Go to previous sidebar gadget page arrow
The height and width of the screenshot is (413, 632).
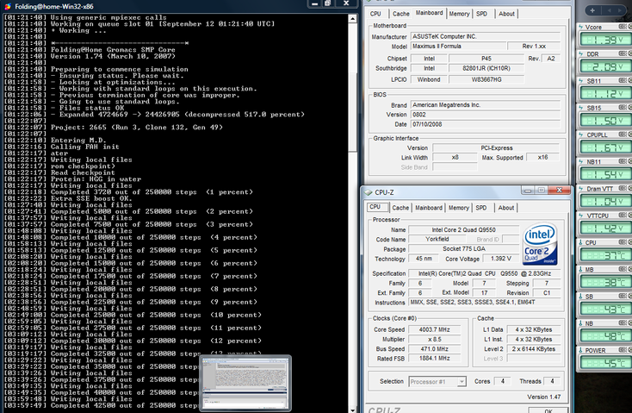pyautogui.click(x=609, y=10)
